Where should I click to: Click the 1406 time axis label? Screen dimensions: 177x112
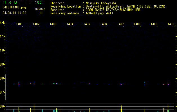(x=104, y=24)
